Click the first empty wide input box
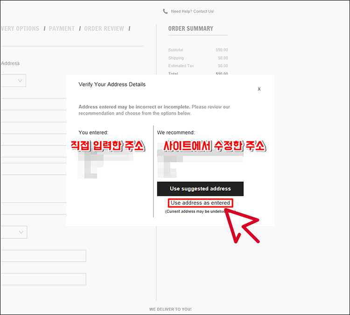Viewport: 350px width, 315px height. point(43,256)
